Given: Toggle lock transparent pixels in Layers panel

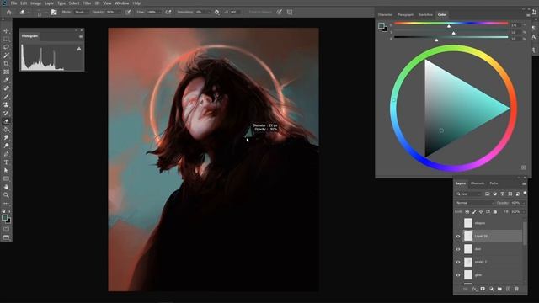Looking at the screenshot, I should click(x=467, y=211).
